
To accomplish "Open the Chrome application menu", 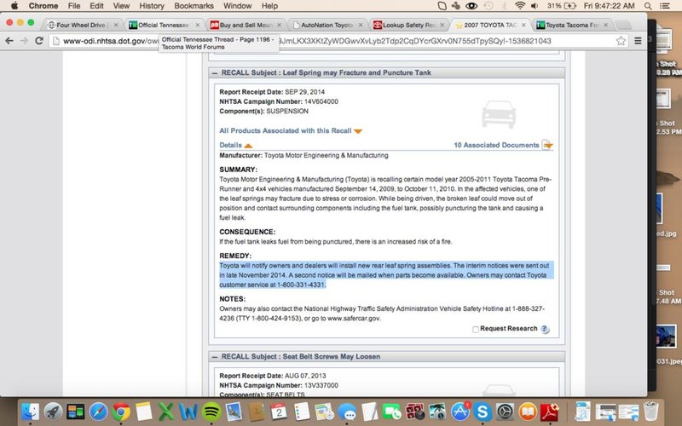I will point(43,6).
